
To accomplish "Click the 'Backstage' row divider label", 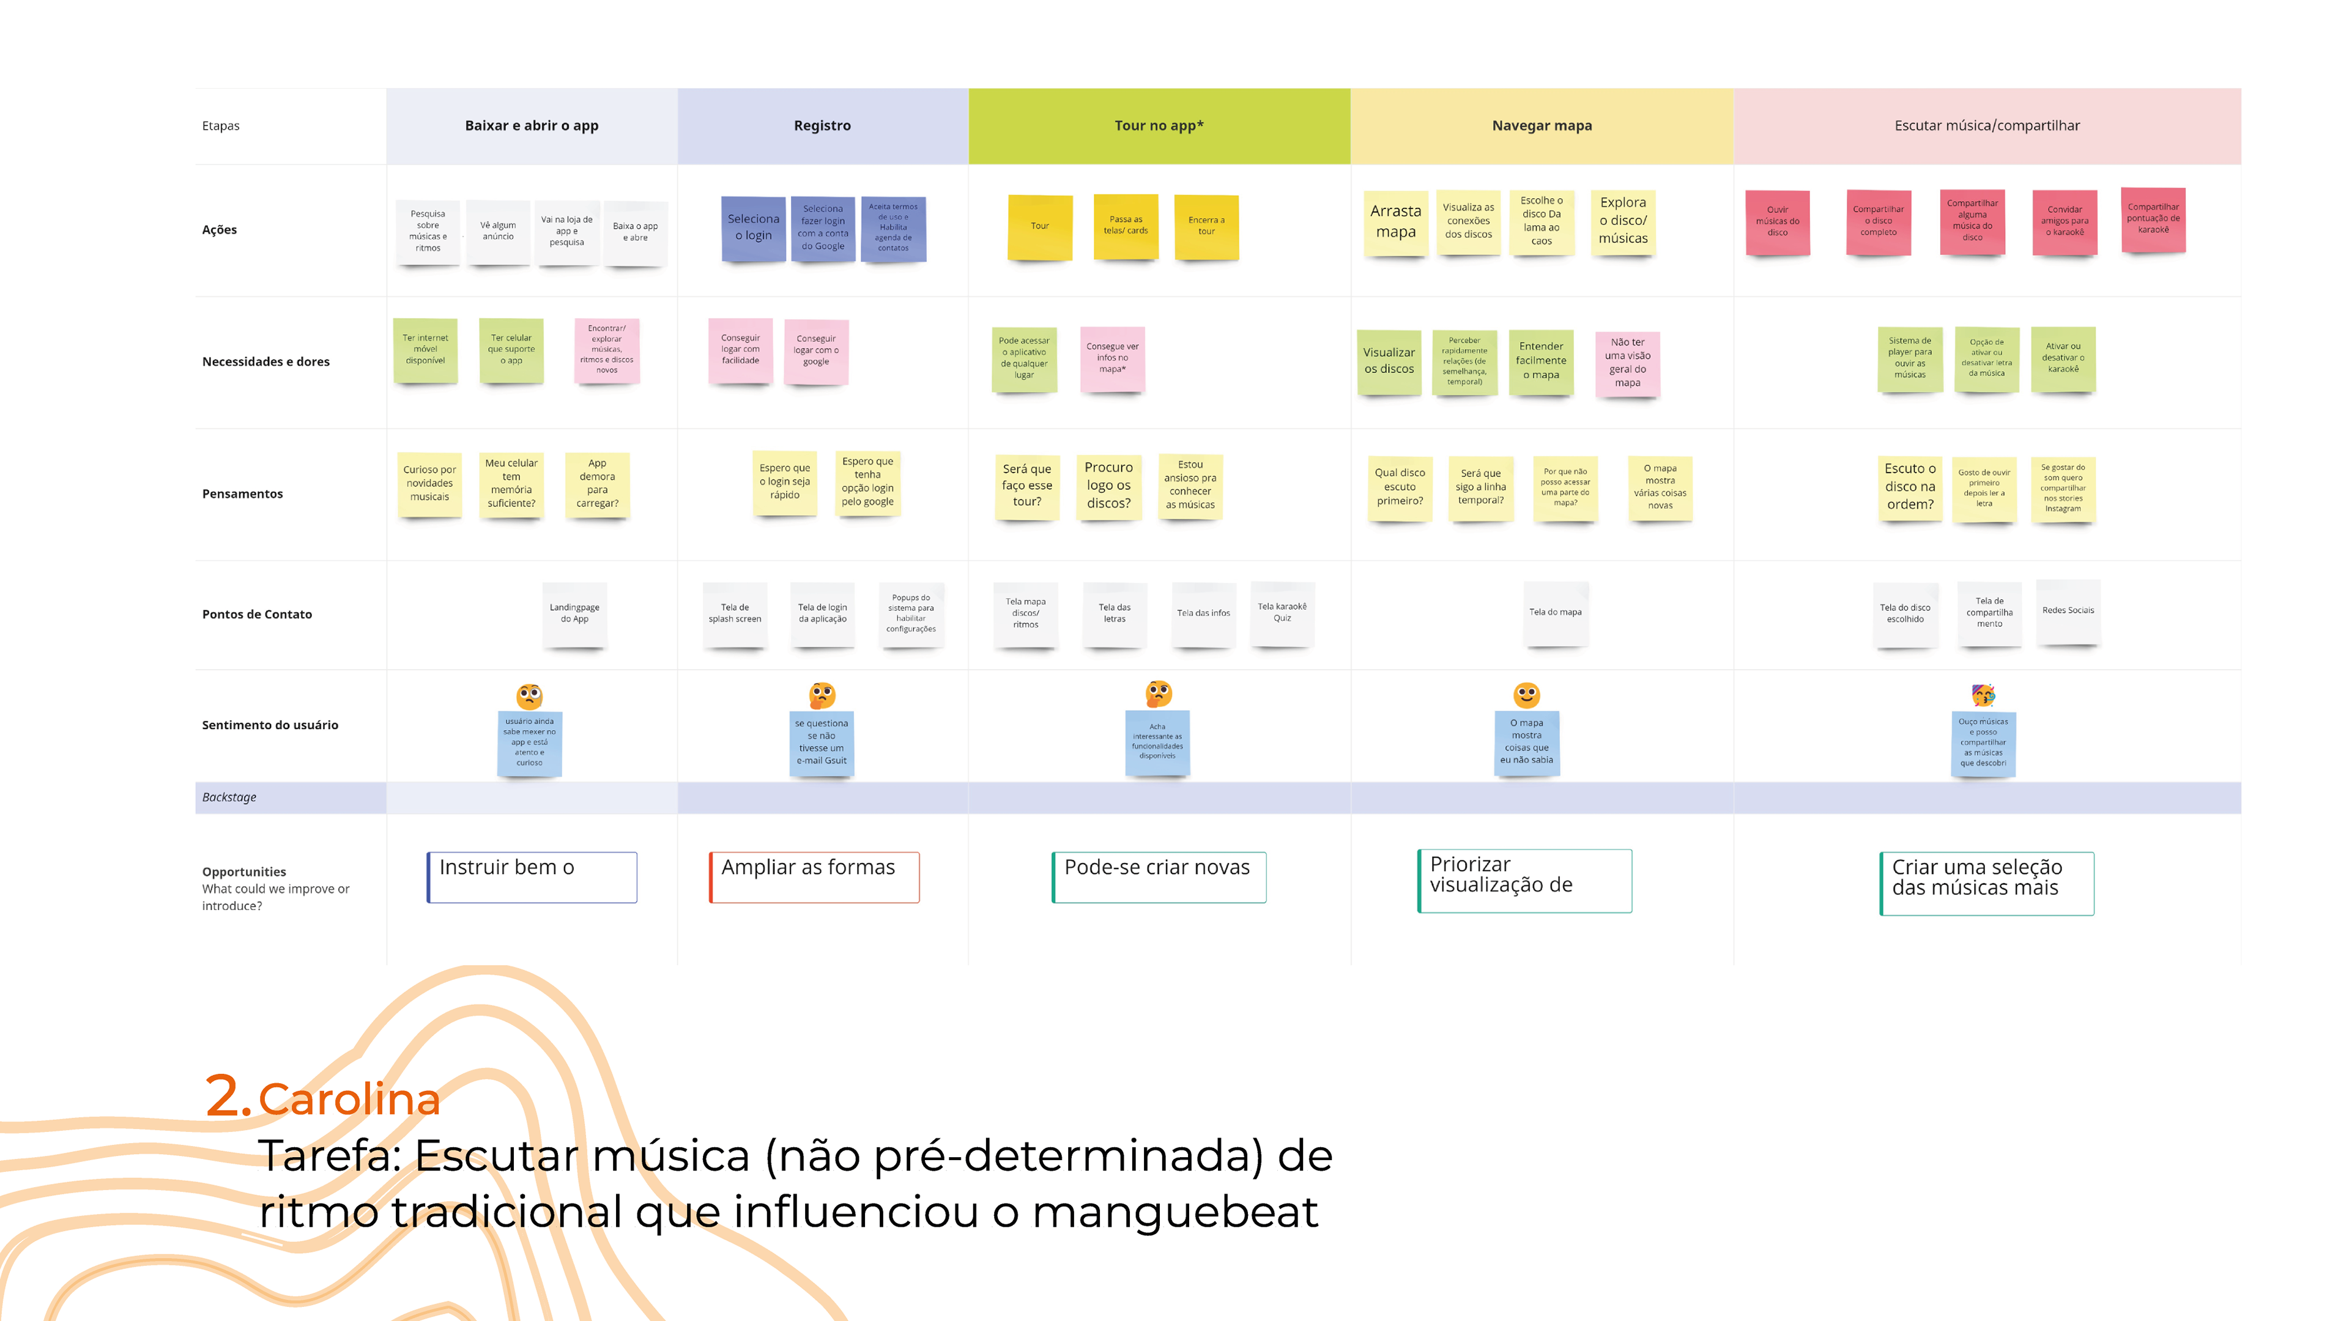I will tap(229, 797).
